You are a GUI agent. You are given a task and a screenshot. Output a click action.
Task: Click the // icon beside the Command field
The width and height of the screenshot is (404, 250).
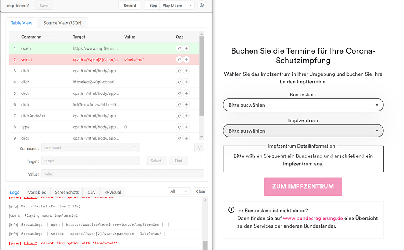pos(199,147)
